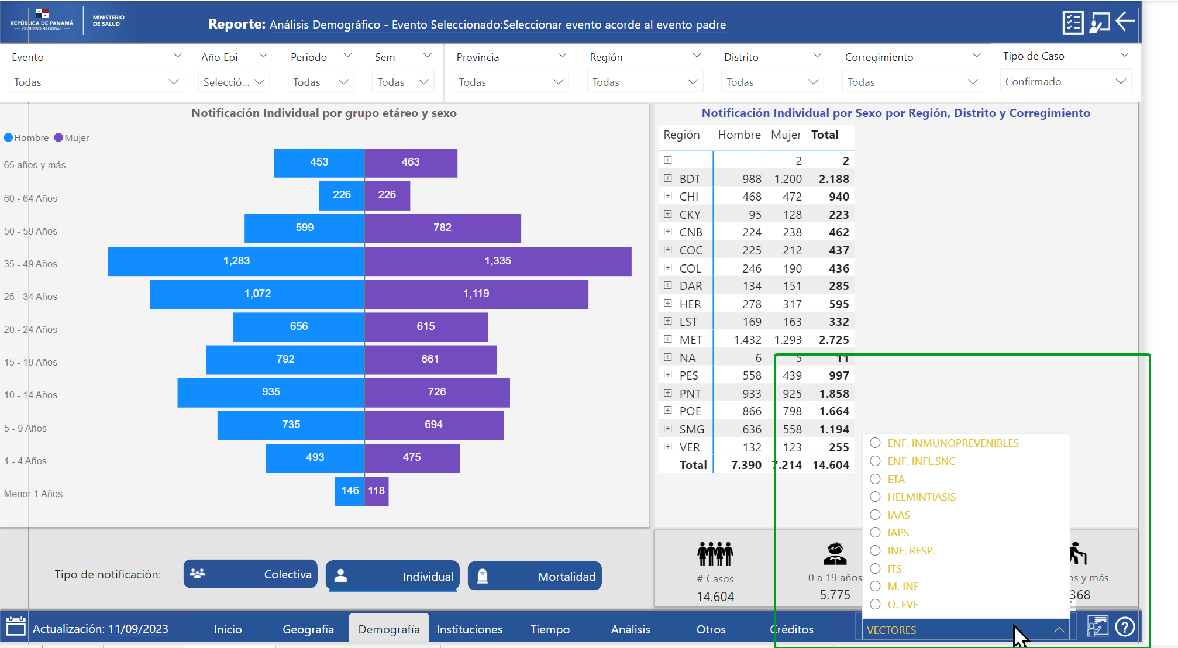The height and width of the screenshot is (648, 1178).
Task: Click the Individual notification button
Action: (x=392, y=576)
